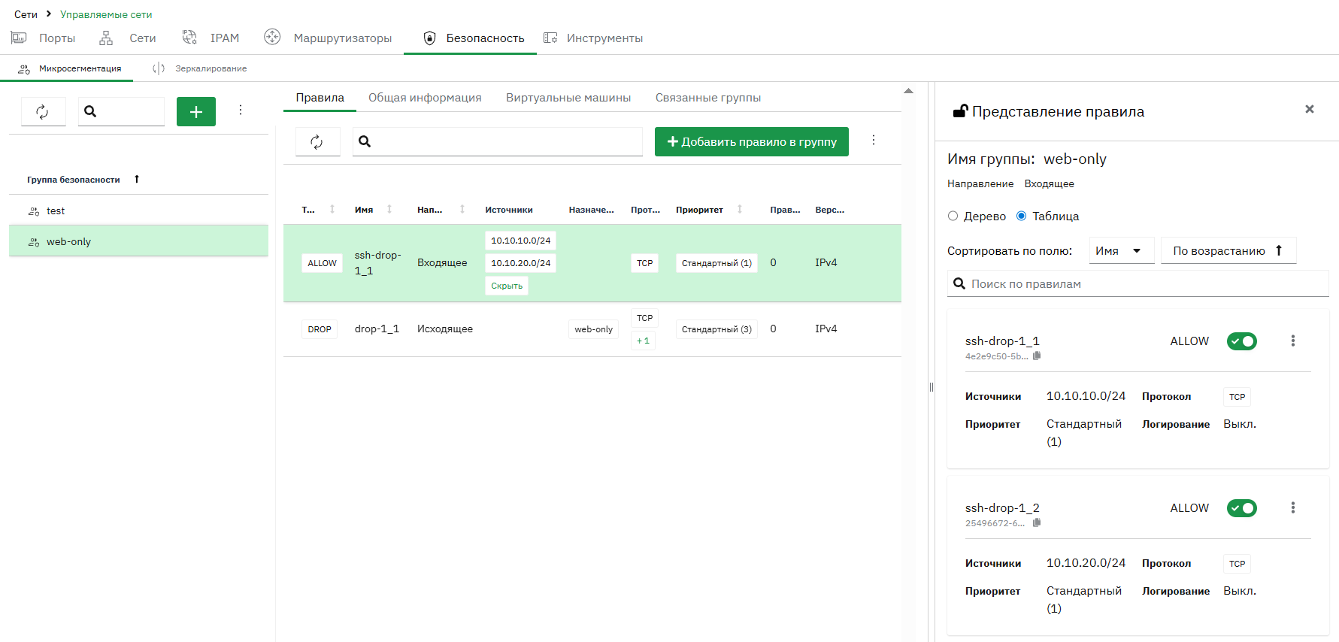Select the drop-1_1 rule name

tap(377, 329)
